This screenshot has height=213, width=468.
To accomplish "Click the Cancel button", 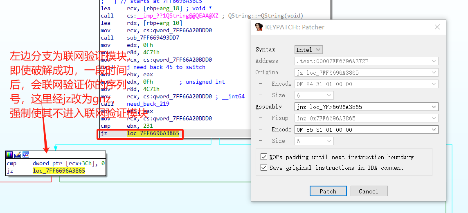I will [369, 191].
